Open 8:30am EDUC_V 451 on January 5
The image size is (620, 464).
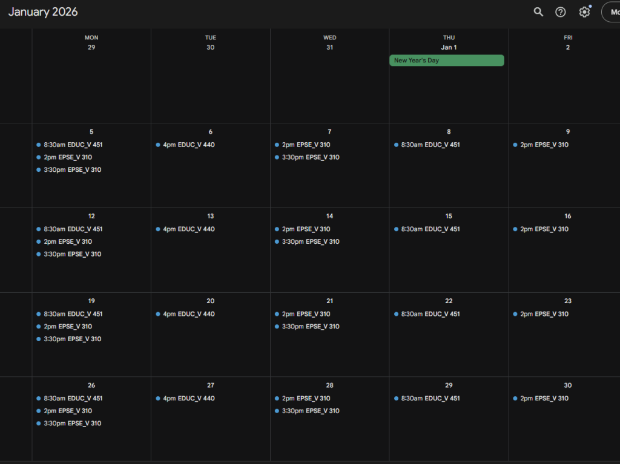(73, 145)
